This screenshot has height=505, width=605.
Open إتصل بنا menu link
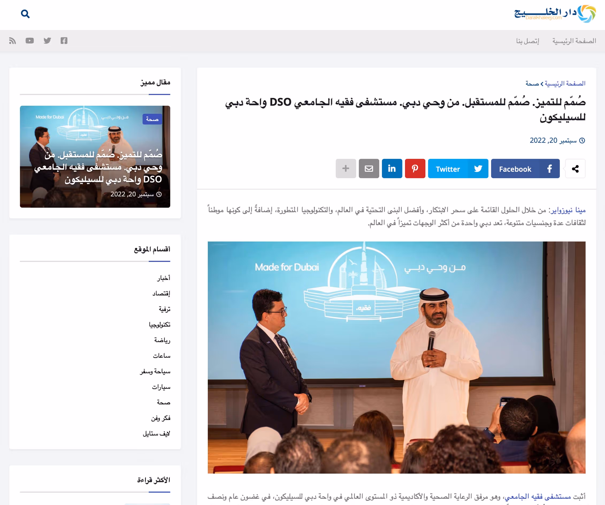tap(527, 41)
